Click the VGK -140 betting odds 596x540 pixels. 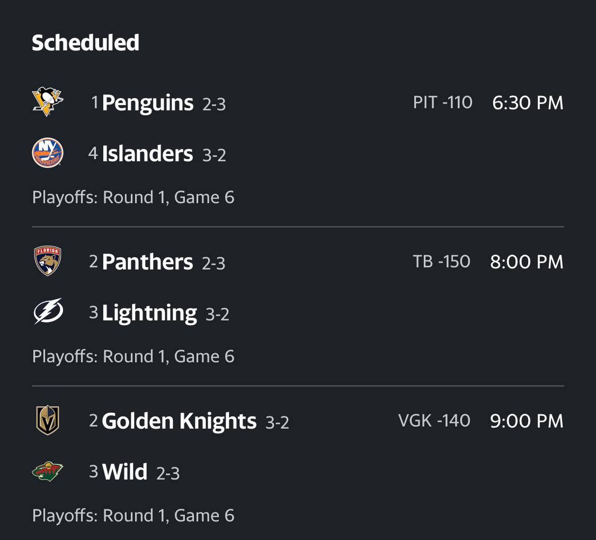click(x=434, y=421)
